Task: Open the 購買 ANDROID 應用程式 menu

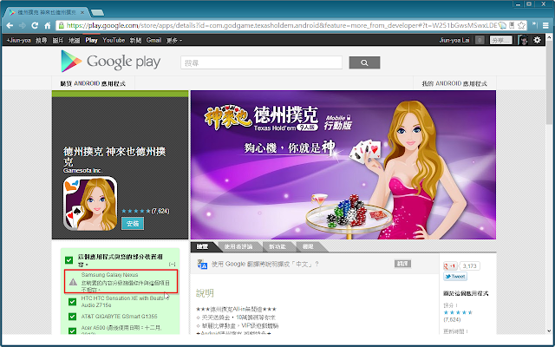Action: coord(93,83)
